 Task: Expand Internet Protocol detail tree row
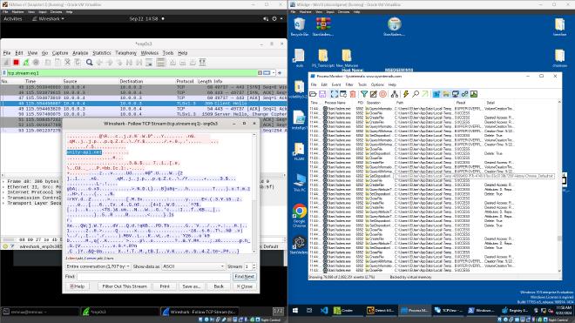point(3,192)
